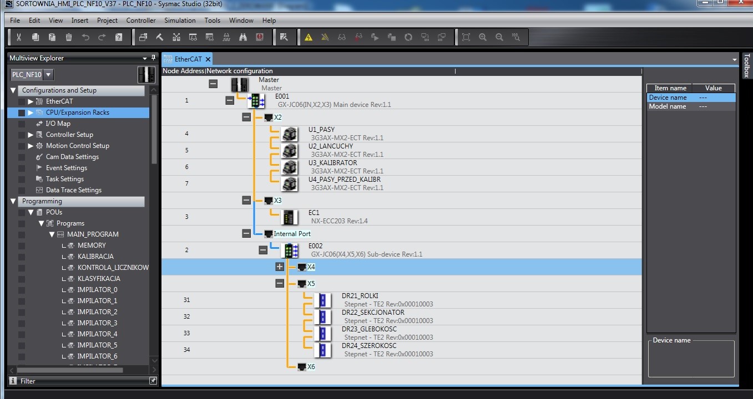
Task: Click the Zoom 100% magnifier icon
Action: click(x=516, y=37)
